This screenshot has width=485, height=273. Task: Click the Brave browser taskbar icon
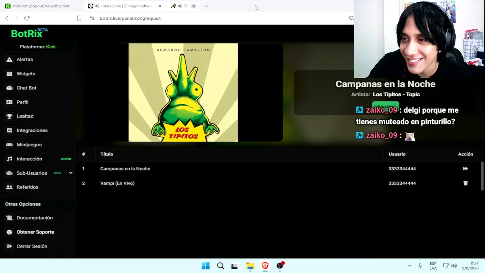coord(265,266)
